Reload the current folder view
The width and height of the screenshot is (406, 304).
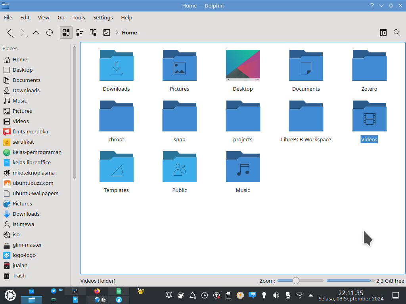click(50, 32)
